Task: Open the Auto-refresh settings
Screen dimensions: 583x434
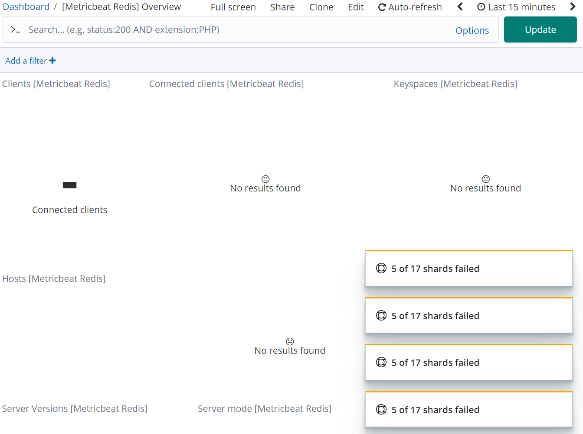Action: (410, 7)
